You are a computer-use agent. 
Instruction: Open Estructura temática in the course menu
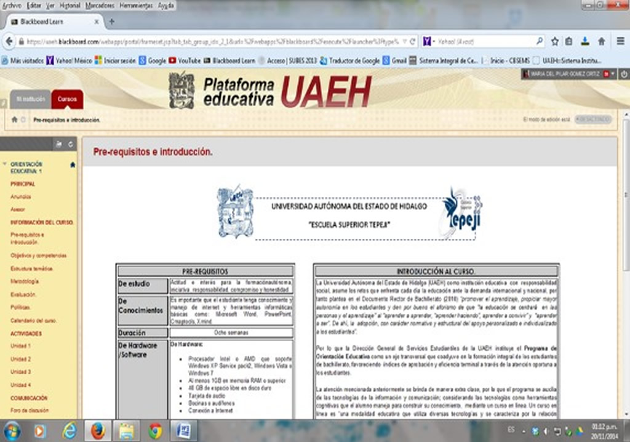click(32, 268)
